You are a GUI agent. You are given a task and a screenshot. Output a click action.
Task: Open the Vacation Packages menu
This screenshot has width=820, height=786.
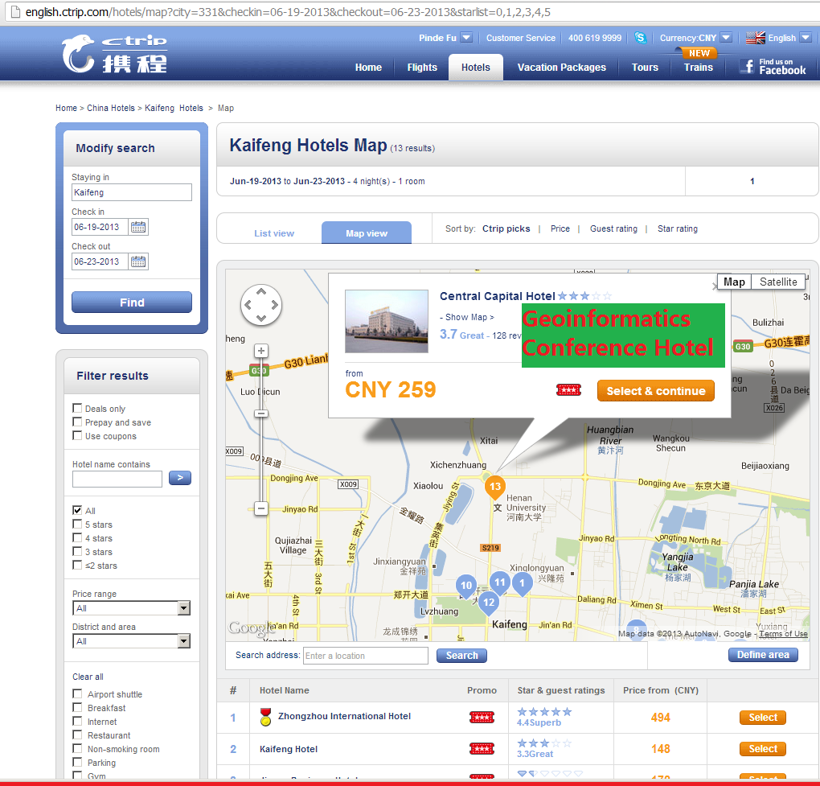pyautogui.click(x=562, y=68)
